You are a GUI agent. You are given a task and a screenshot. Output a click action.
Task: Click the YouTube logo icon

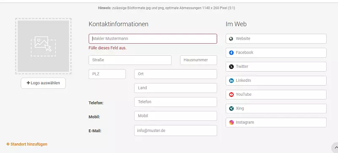click(x=231, y=95)
